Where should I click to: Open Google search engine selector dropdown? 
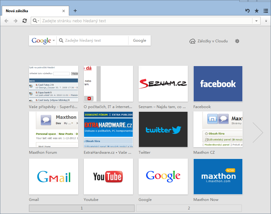click(x=43, y=40)
